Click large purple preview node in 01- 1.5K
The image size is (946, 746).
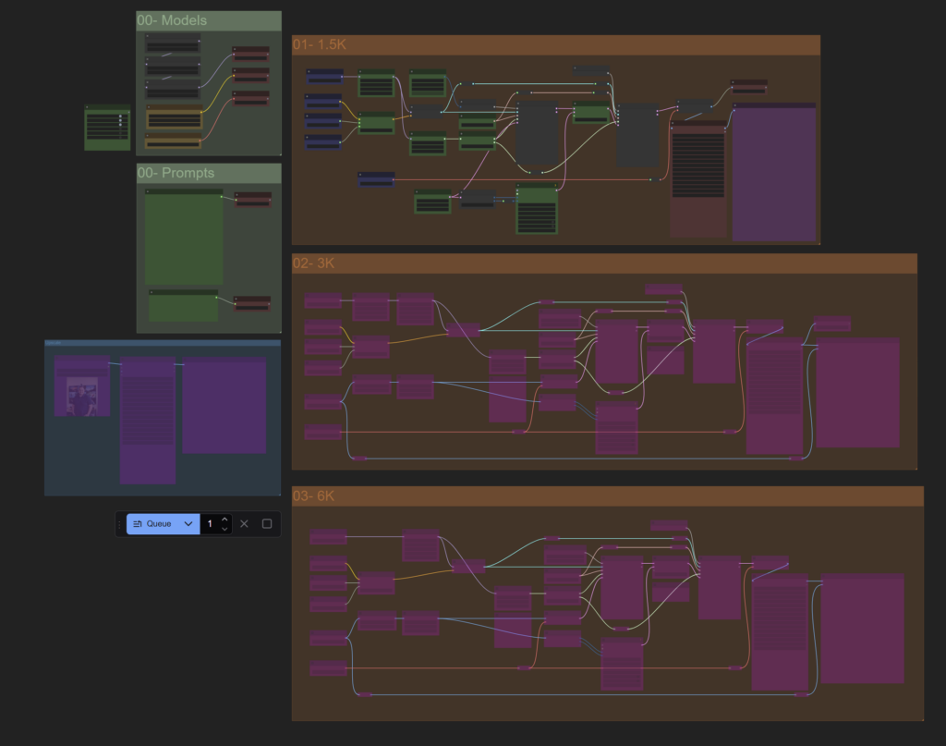pyautogui.click(x=774, y=174)
